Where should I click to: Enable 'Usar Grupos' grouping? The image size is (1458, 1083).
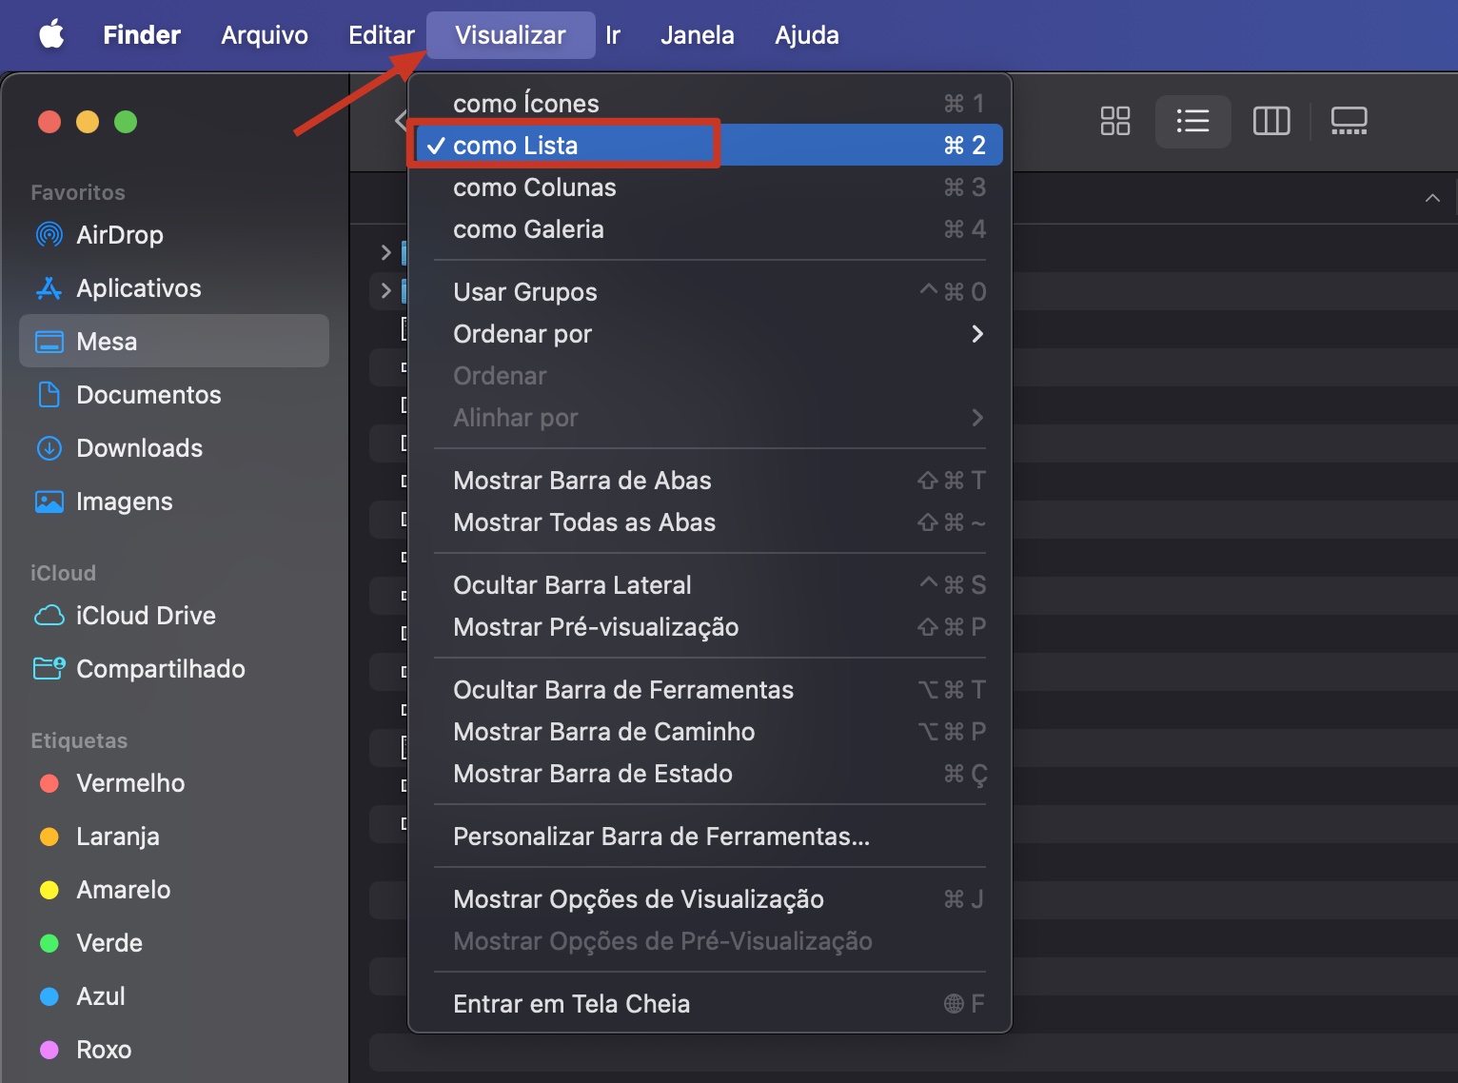[x=524, y=292]
